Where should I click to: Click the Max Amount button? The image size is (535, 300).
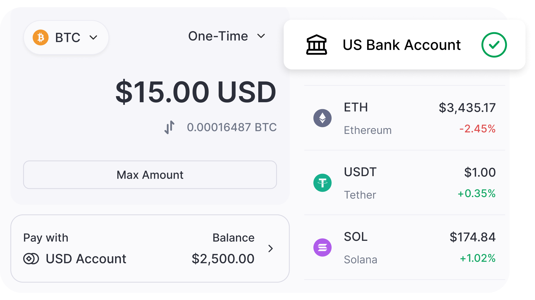(x=150, y=175)
